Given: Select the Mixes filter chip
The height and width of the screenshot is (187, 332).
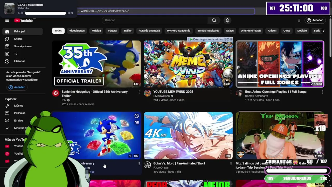Looking at the screenshot, I should [x=230, y=31].
